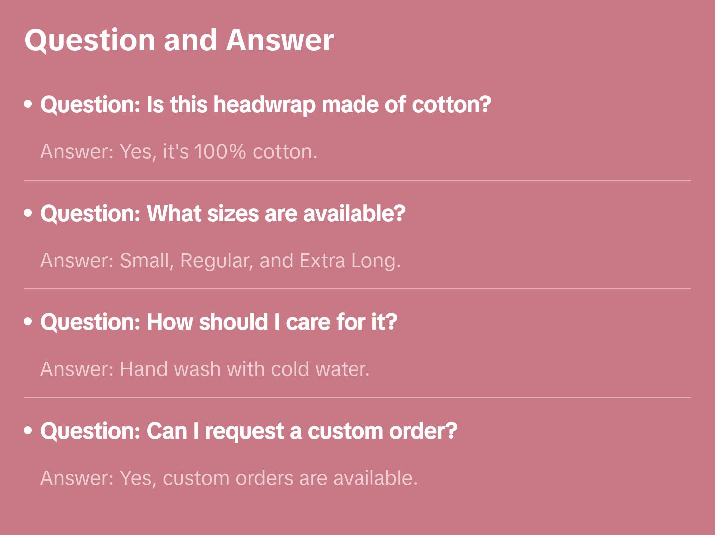Click the answer listing the available sizes
The image size is (715, 535).
point(221,261)
